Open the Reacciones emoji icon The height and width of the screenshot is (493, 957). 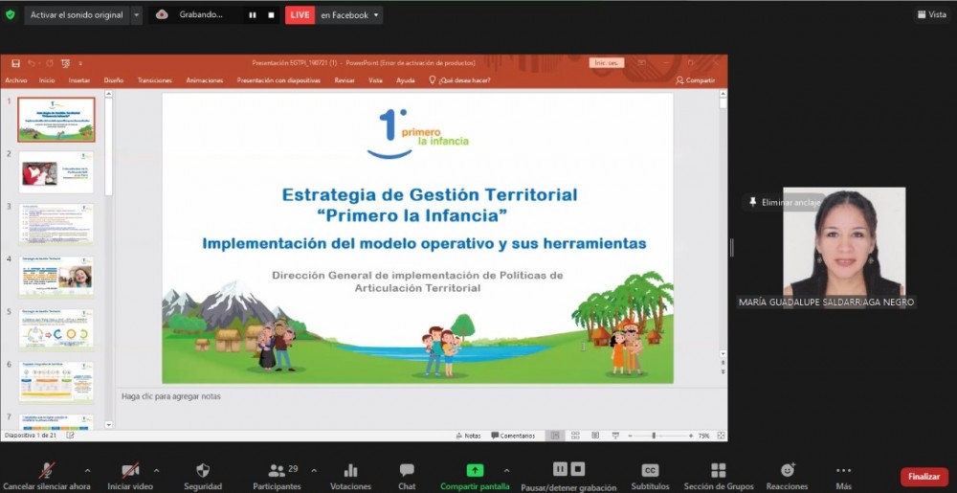click(x=788, y=470)
